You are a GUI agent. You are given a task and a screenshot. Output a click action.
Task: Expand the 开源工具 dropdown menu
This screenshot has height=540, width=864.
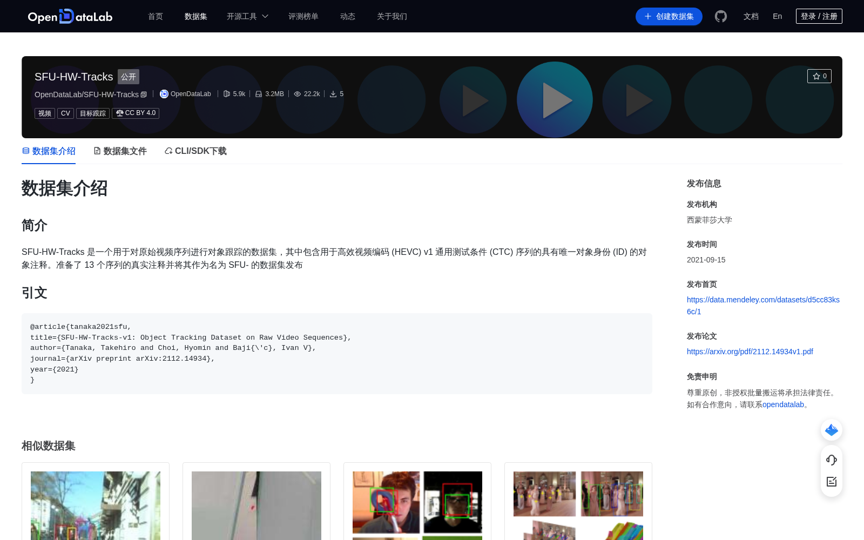pos(247,16)
